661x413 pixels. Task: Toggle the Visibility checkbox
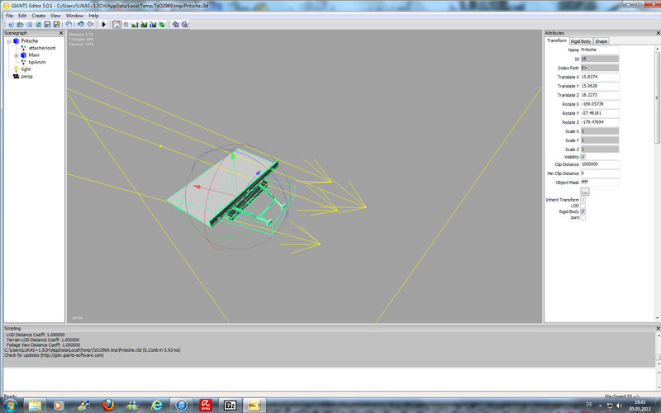tap(583, 157)
